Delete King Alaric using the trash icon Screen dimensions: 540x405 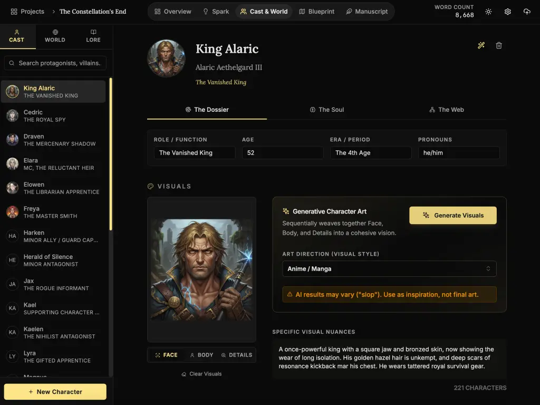tap(498, 45)
